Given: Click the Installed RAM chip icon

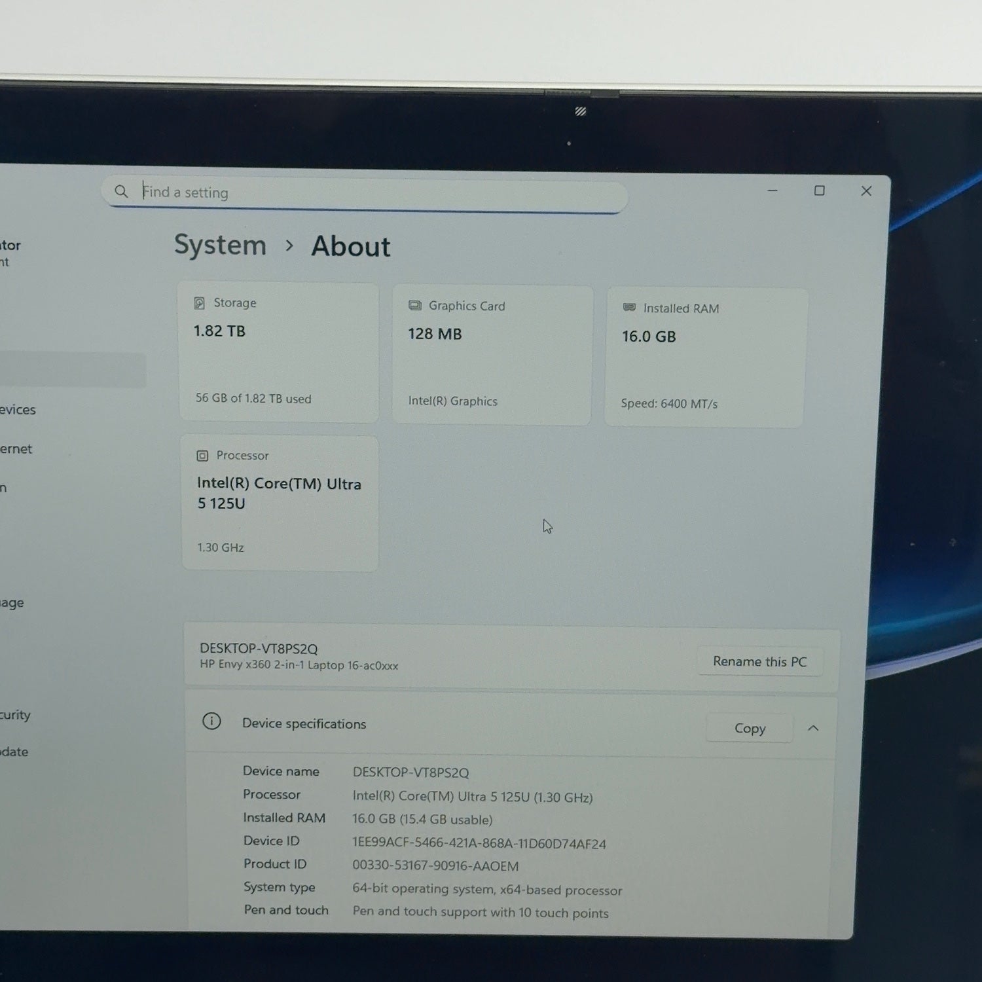Looking at the screenshot, I should (x=629, y=308).
